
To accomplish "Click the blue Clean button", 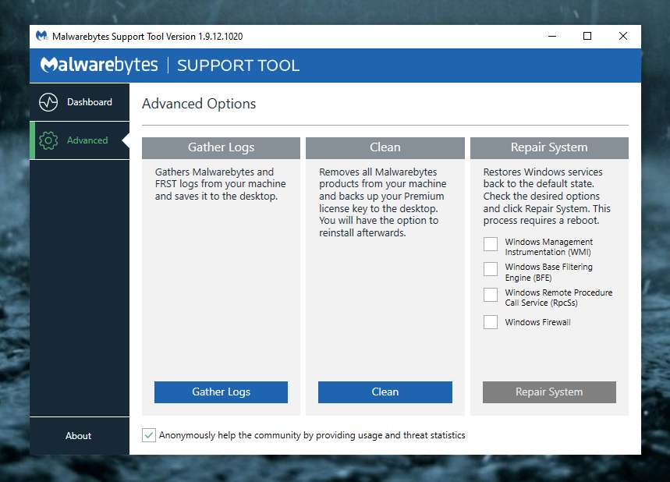I will [385, 392].
